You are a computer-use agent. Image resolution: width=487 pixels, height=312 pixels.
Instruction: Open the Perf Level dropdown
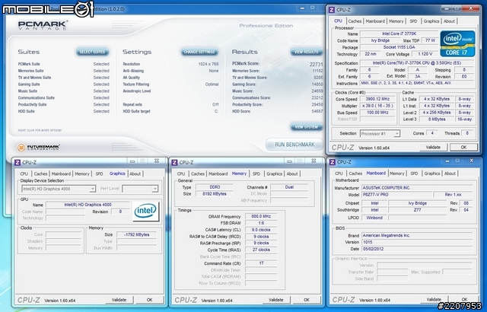click(140, 189)
